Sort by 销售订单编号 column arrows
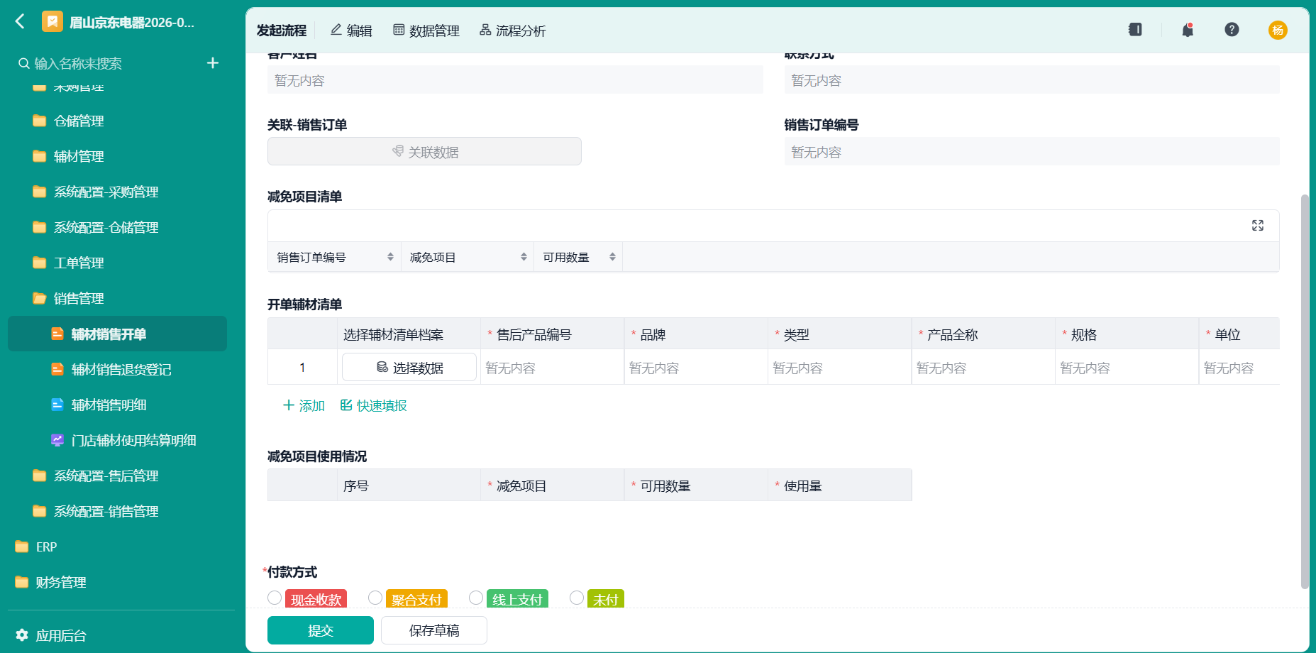This screenshot has height=653, width=1316. point(390,257)
